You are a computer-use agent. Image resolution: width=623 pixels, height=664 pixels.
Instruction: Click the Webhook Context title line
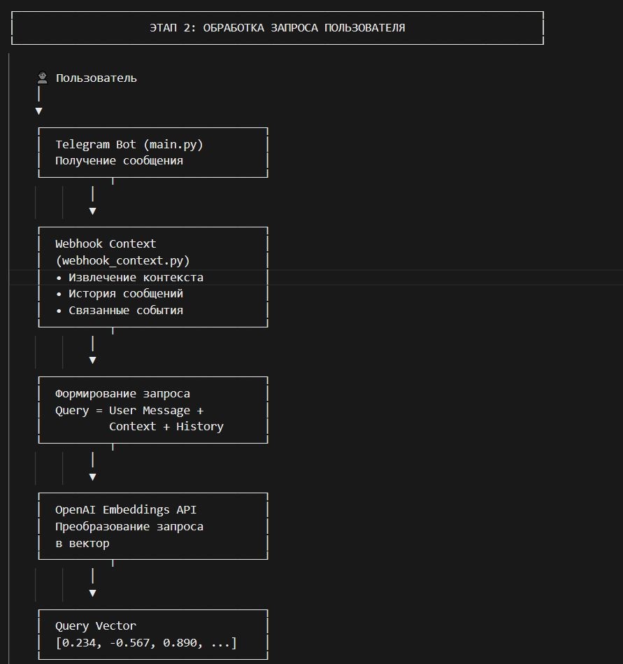point(106,243)
